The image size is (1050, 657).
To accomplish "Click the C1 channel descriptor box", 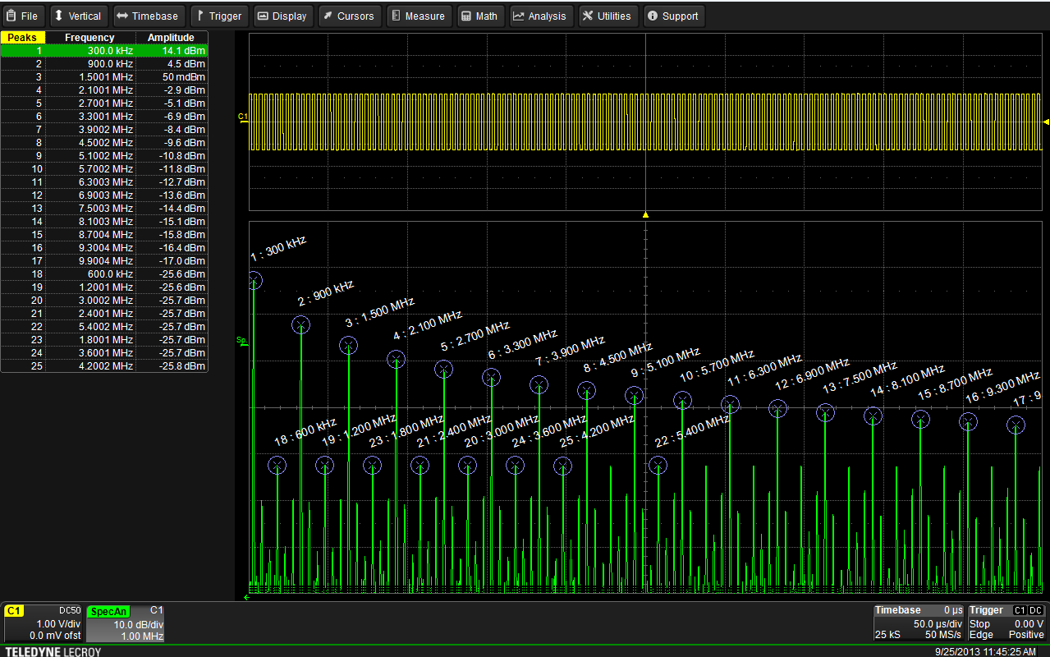I will [44, 623].
